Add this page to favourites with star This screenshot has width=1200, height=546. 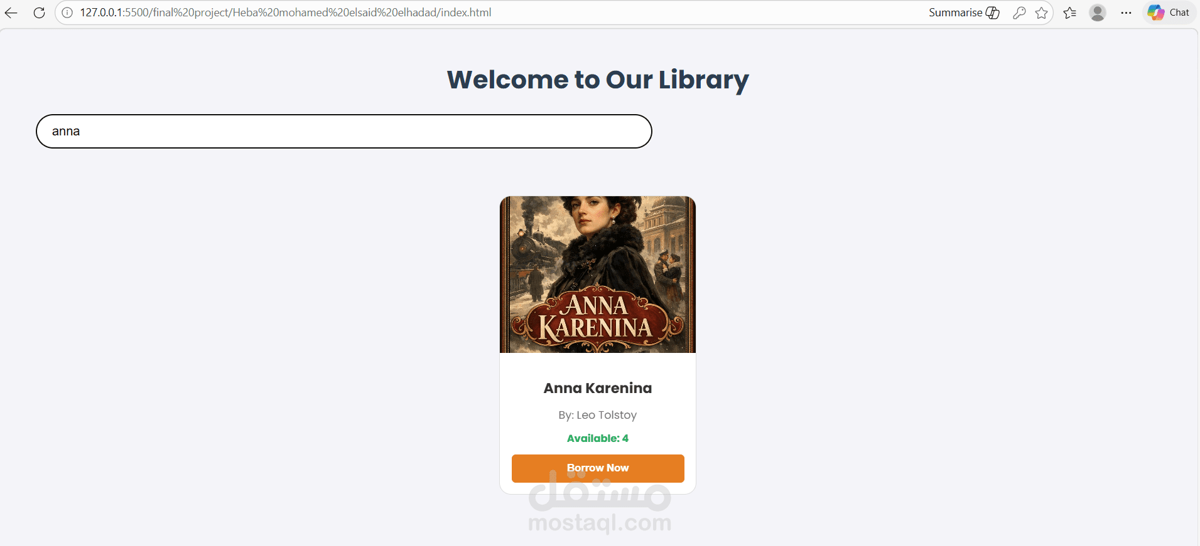pyautogui.click(x=1042, y=13)
